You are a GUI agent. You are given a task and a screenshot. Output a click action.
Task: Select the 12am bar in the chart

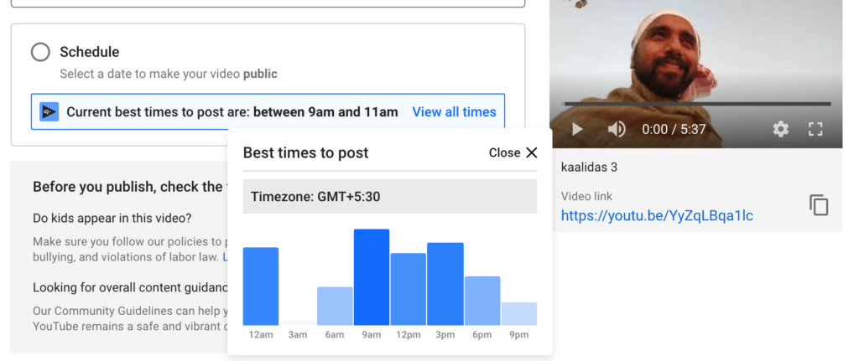(261, 286)
